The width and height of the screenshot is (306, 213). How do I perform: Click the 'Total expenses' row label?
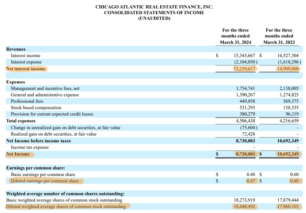click(x=21, y=121)
